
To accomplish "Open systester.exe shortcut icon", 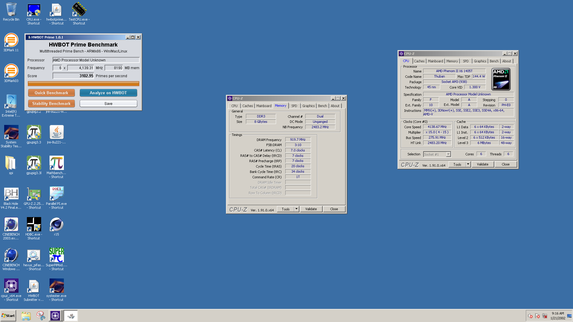I will point(56,290).
